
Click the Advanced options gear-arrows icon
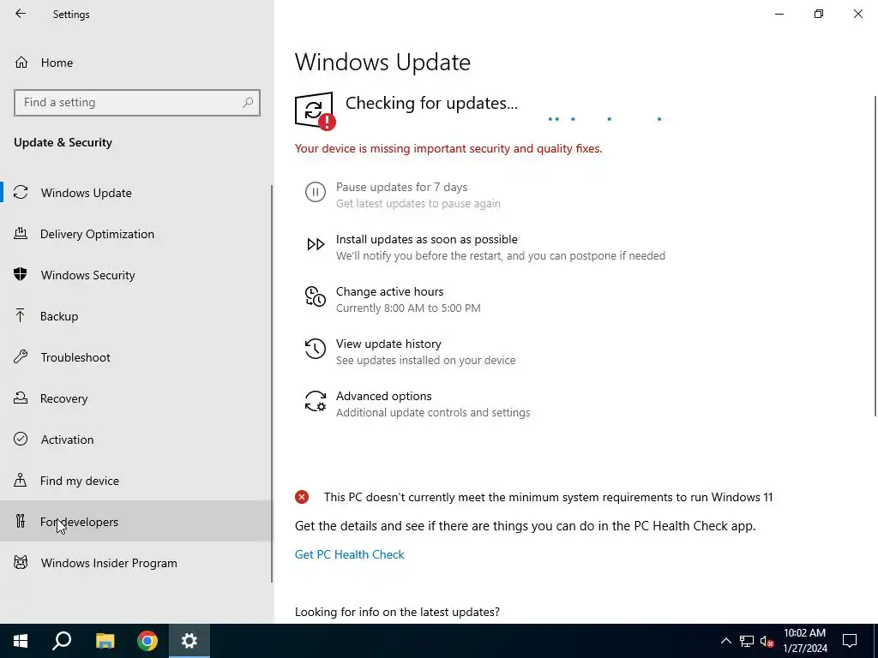316,401
